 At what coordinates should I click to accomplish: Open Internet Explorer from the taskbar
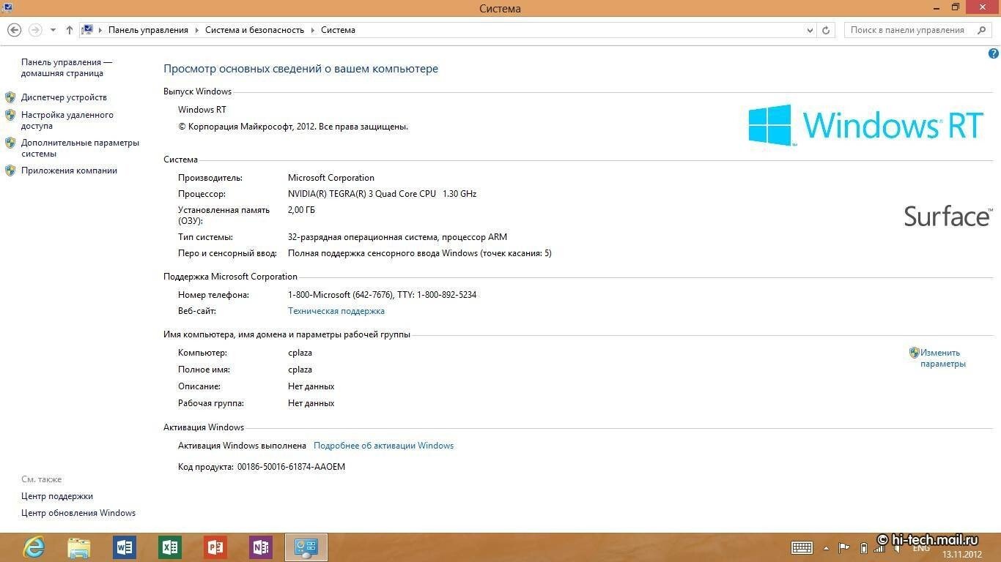point(34,547)
